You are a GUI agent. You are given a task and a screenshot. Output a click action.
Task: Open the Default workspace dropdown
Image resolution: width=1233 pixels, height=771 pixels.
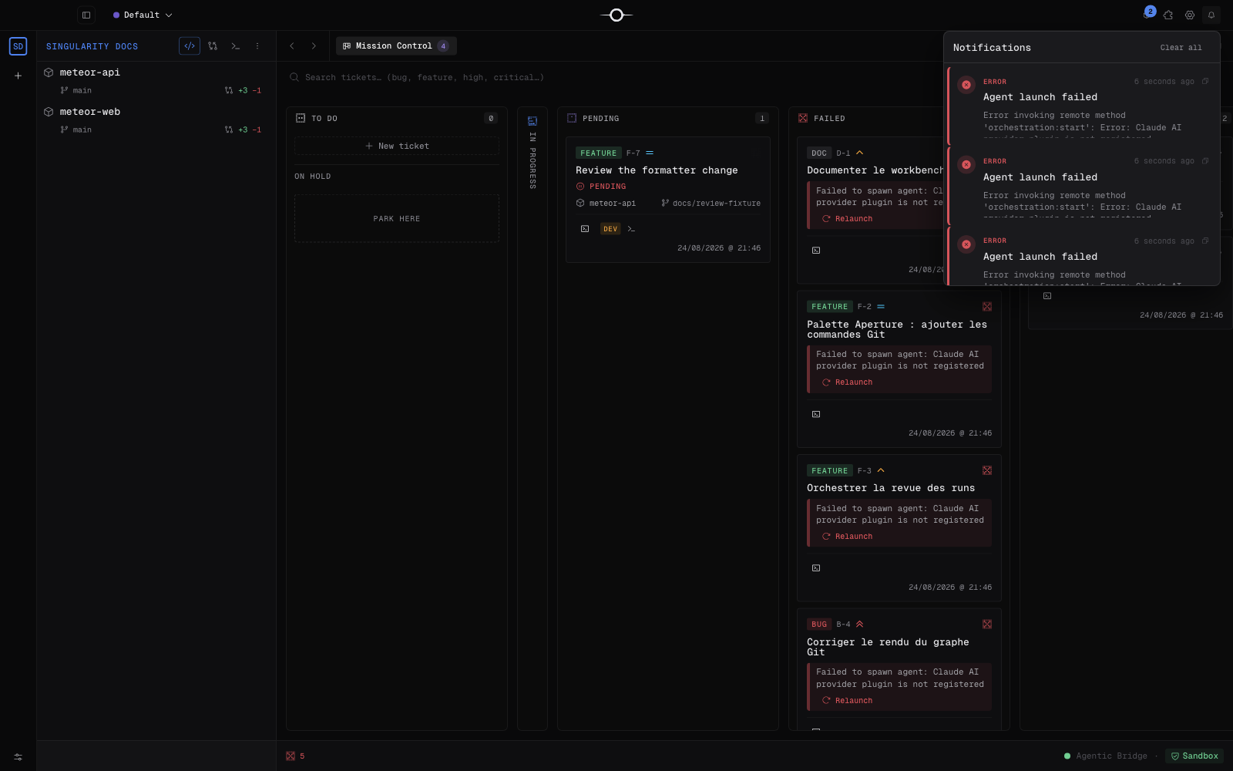143,15
